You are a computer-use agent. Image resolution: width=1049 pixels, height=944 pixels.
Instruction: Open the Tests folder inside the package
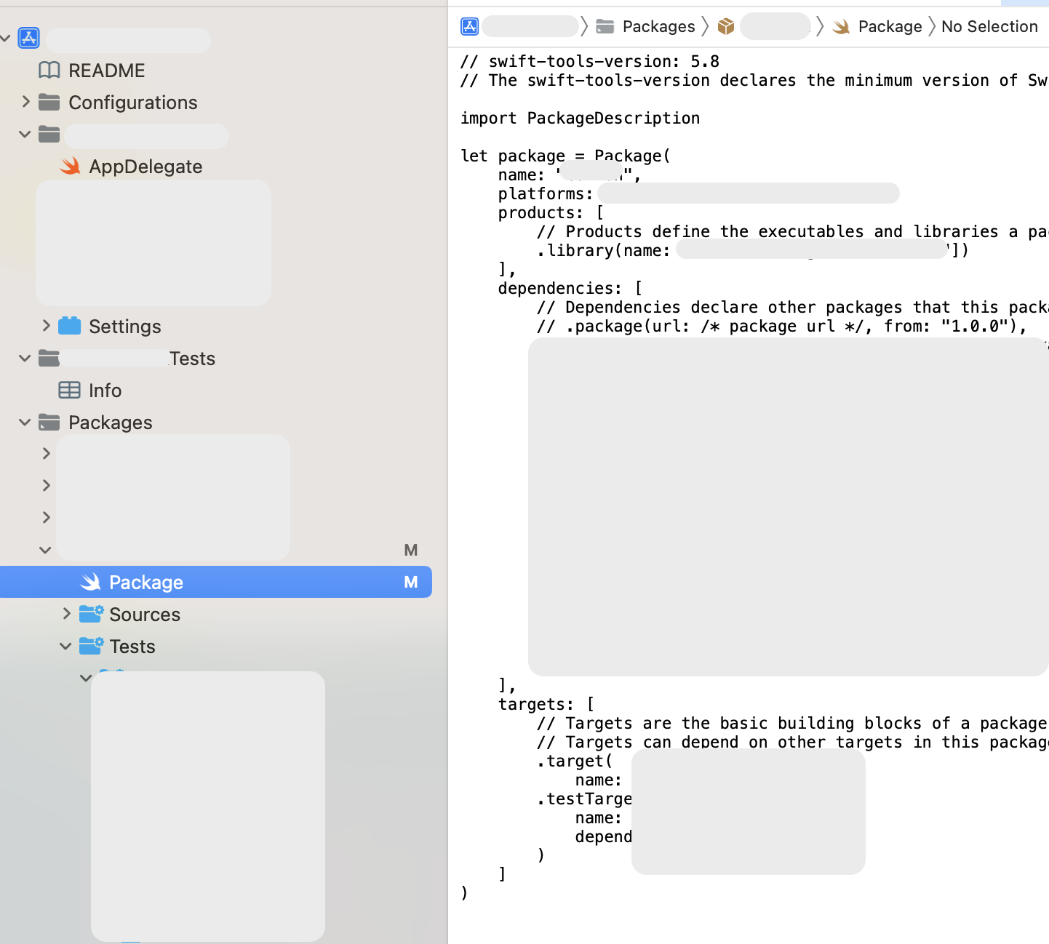133,646
